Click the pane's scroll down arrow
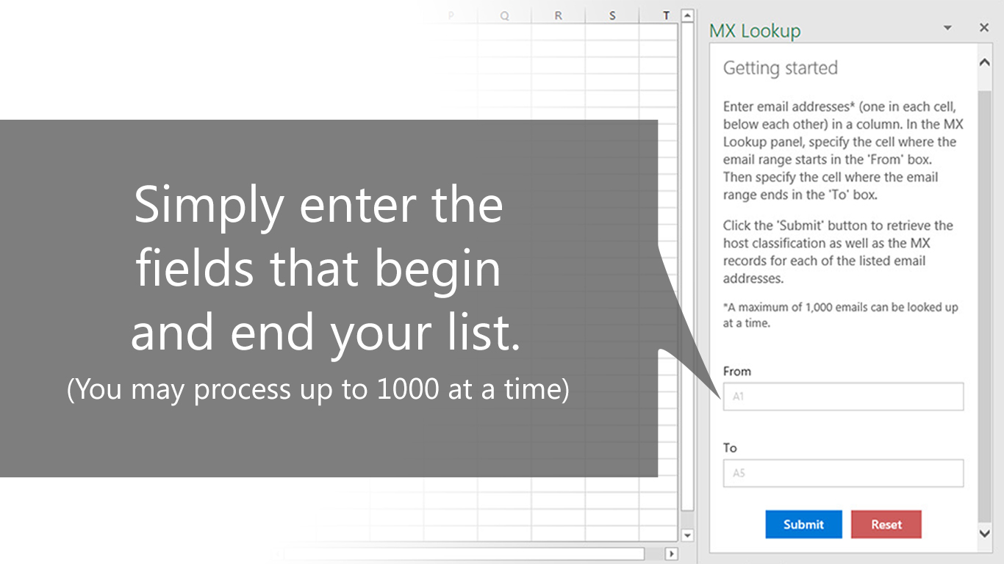 click(985, 534)
